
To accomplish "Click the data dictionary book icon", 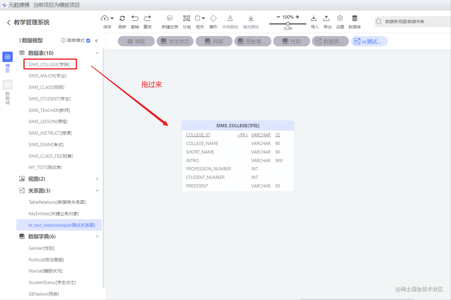I will 22,236.
